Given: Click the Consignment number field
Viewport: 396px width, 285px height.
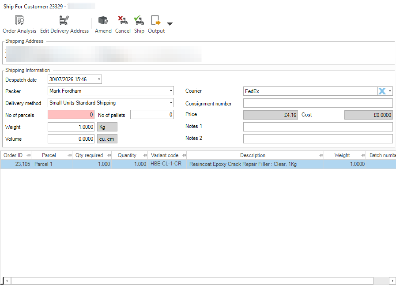Looking at the screenshot, I should (x=318, y=103).
